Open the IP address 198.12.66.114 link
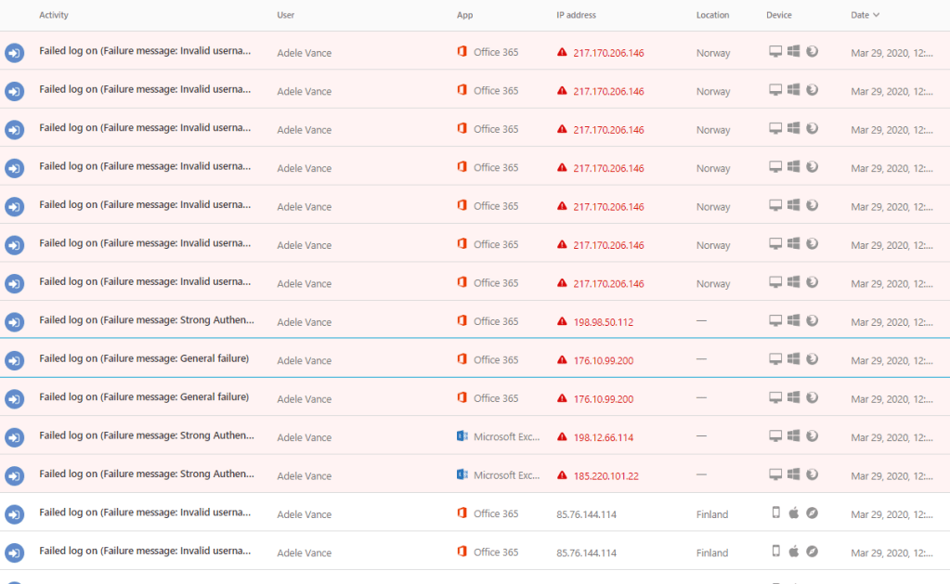950x584 pixels. pos(603,437)
